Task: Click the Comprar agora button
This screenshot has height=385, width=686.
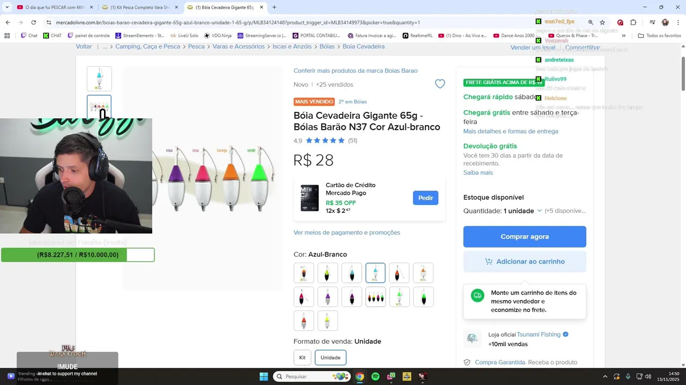Action: pos(525,236)
